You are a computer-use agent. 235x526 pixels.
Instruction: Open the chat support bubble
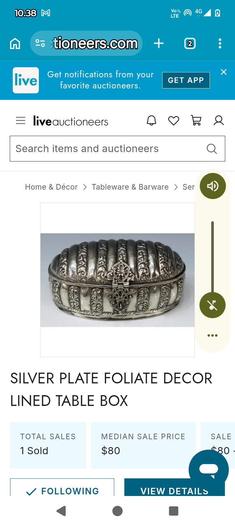pos(209,469)
